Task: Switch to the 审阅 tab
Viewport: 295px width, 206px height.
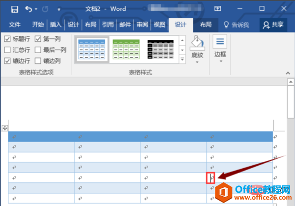Action: pyautogui.click(x=142, y=25)
